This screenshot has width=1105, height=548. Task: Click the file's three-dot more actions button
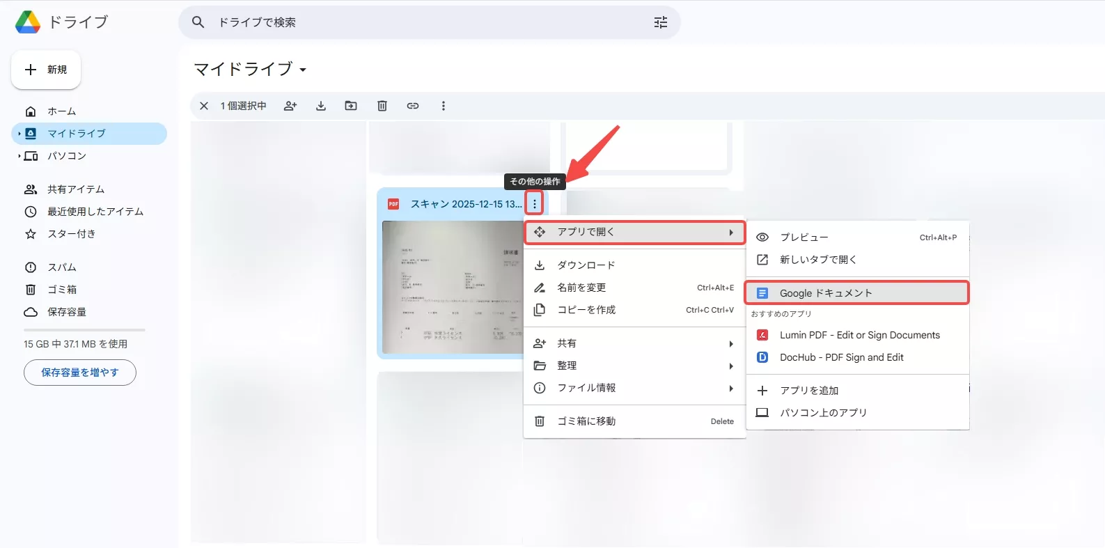click(535, 204)
